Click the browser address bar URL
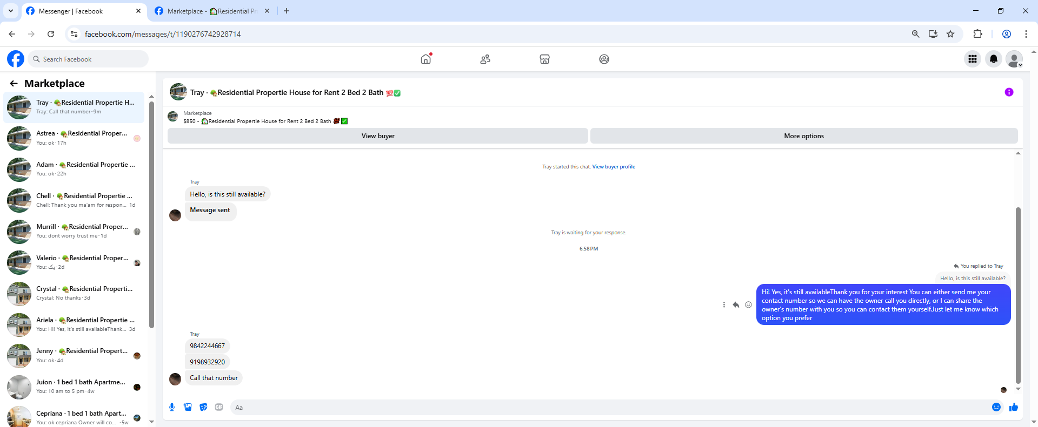The image size is (1038, 427). (x=163, y=34)
